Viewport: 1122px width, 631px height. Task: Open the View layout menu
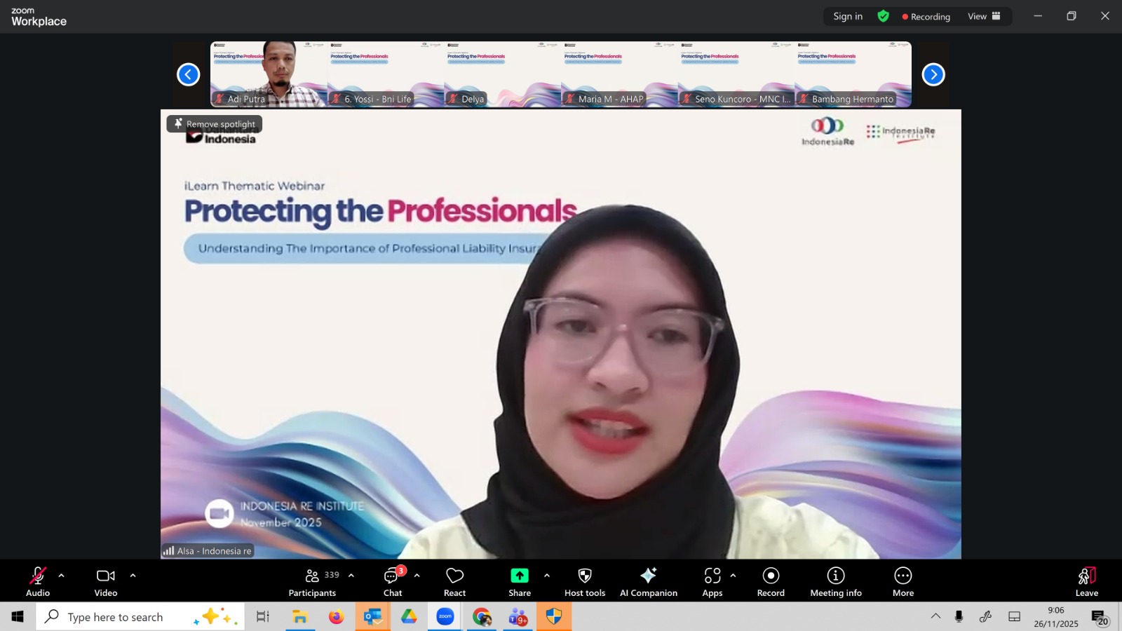point(984,16)
